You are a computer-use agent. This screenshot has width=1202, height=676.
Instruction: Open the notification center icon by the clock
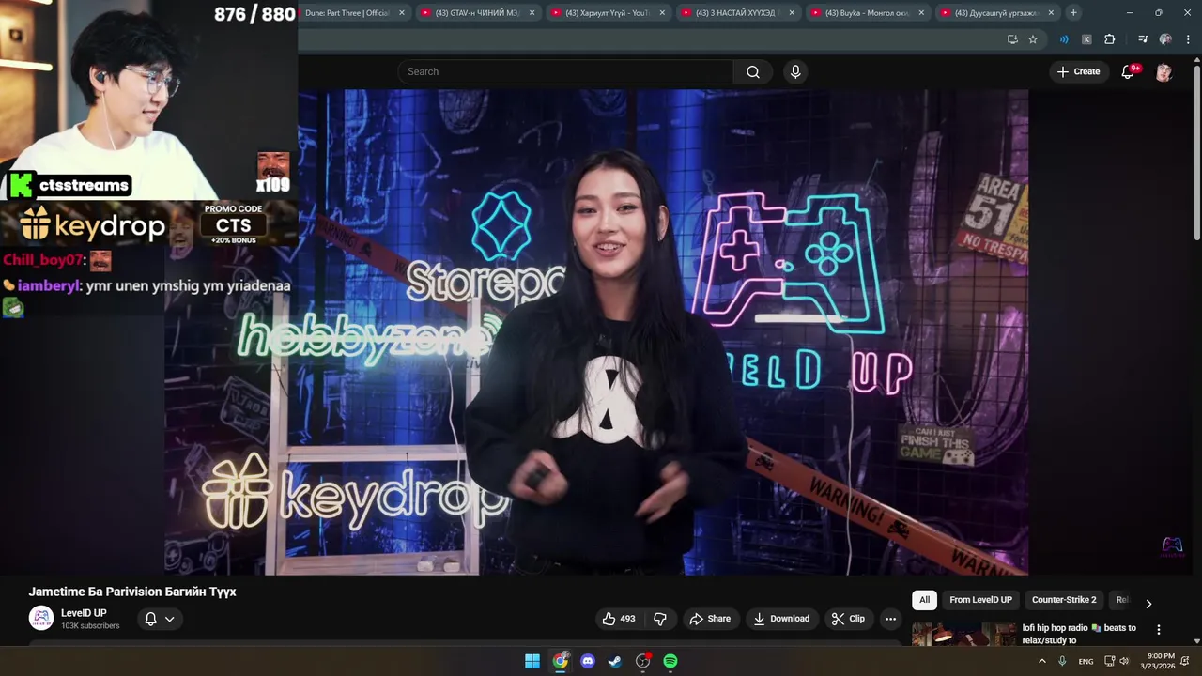1185,661
